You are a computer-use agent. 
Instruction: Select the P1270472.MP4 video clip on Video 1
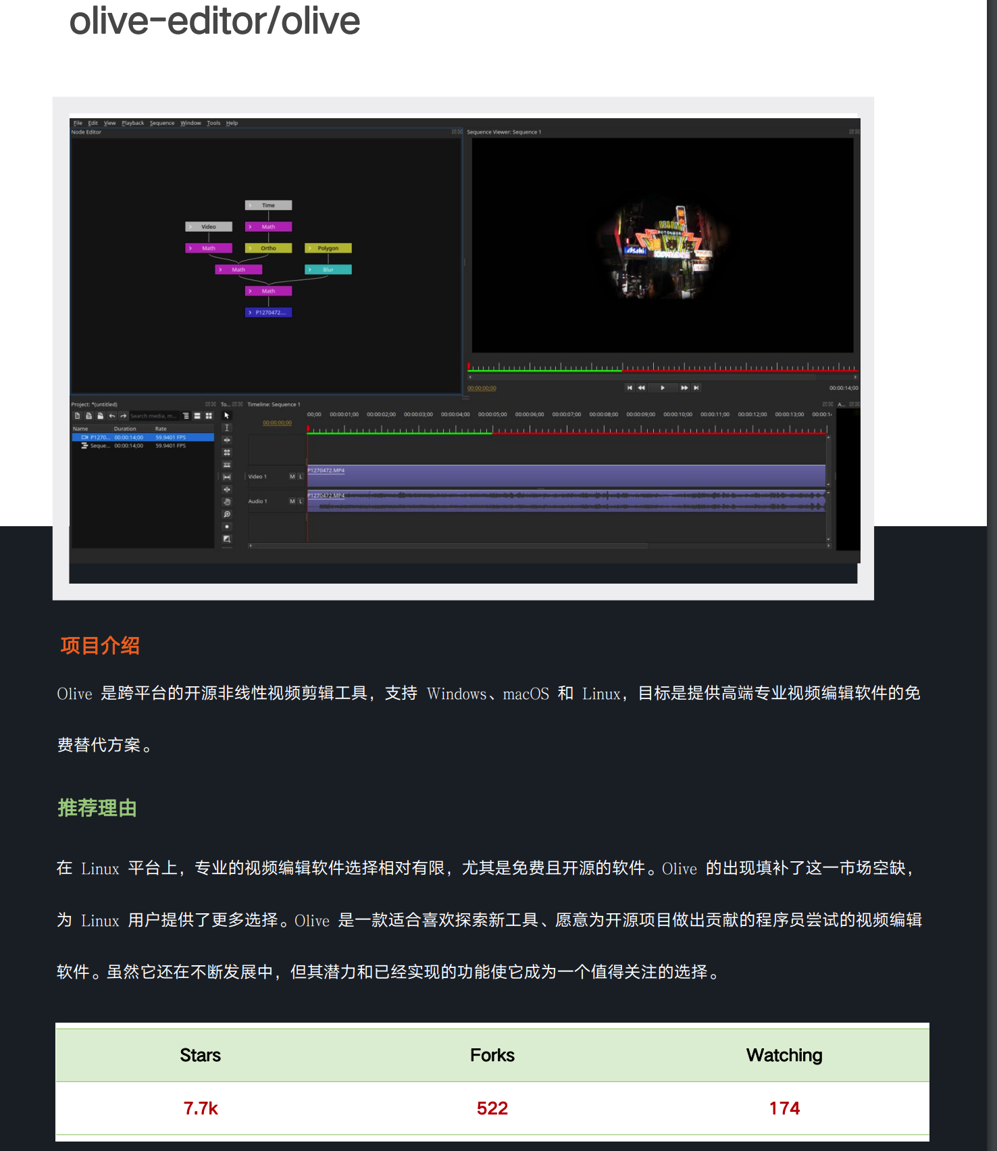[x=566, y=476]
